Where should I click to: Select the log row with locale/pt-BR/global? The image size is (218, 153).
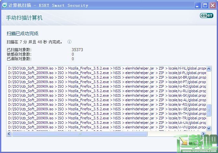click(x=107, y=77)
